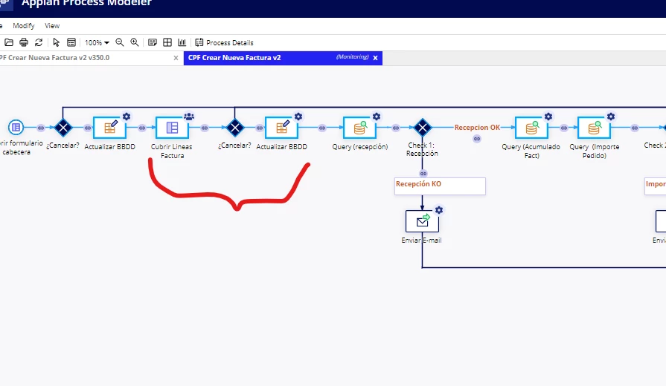Click the Recepcion OK flow label

[477, 127]
